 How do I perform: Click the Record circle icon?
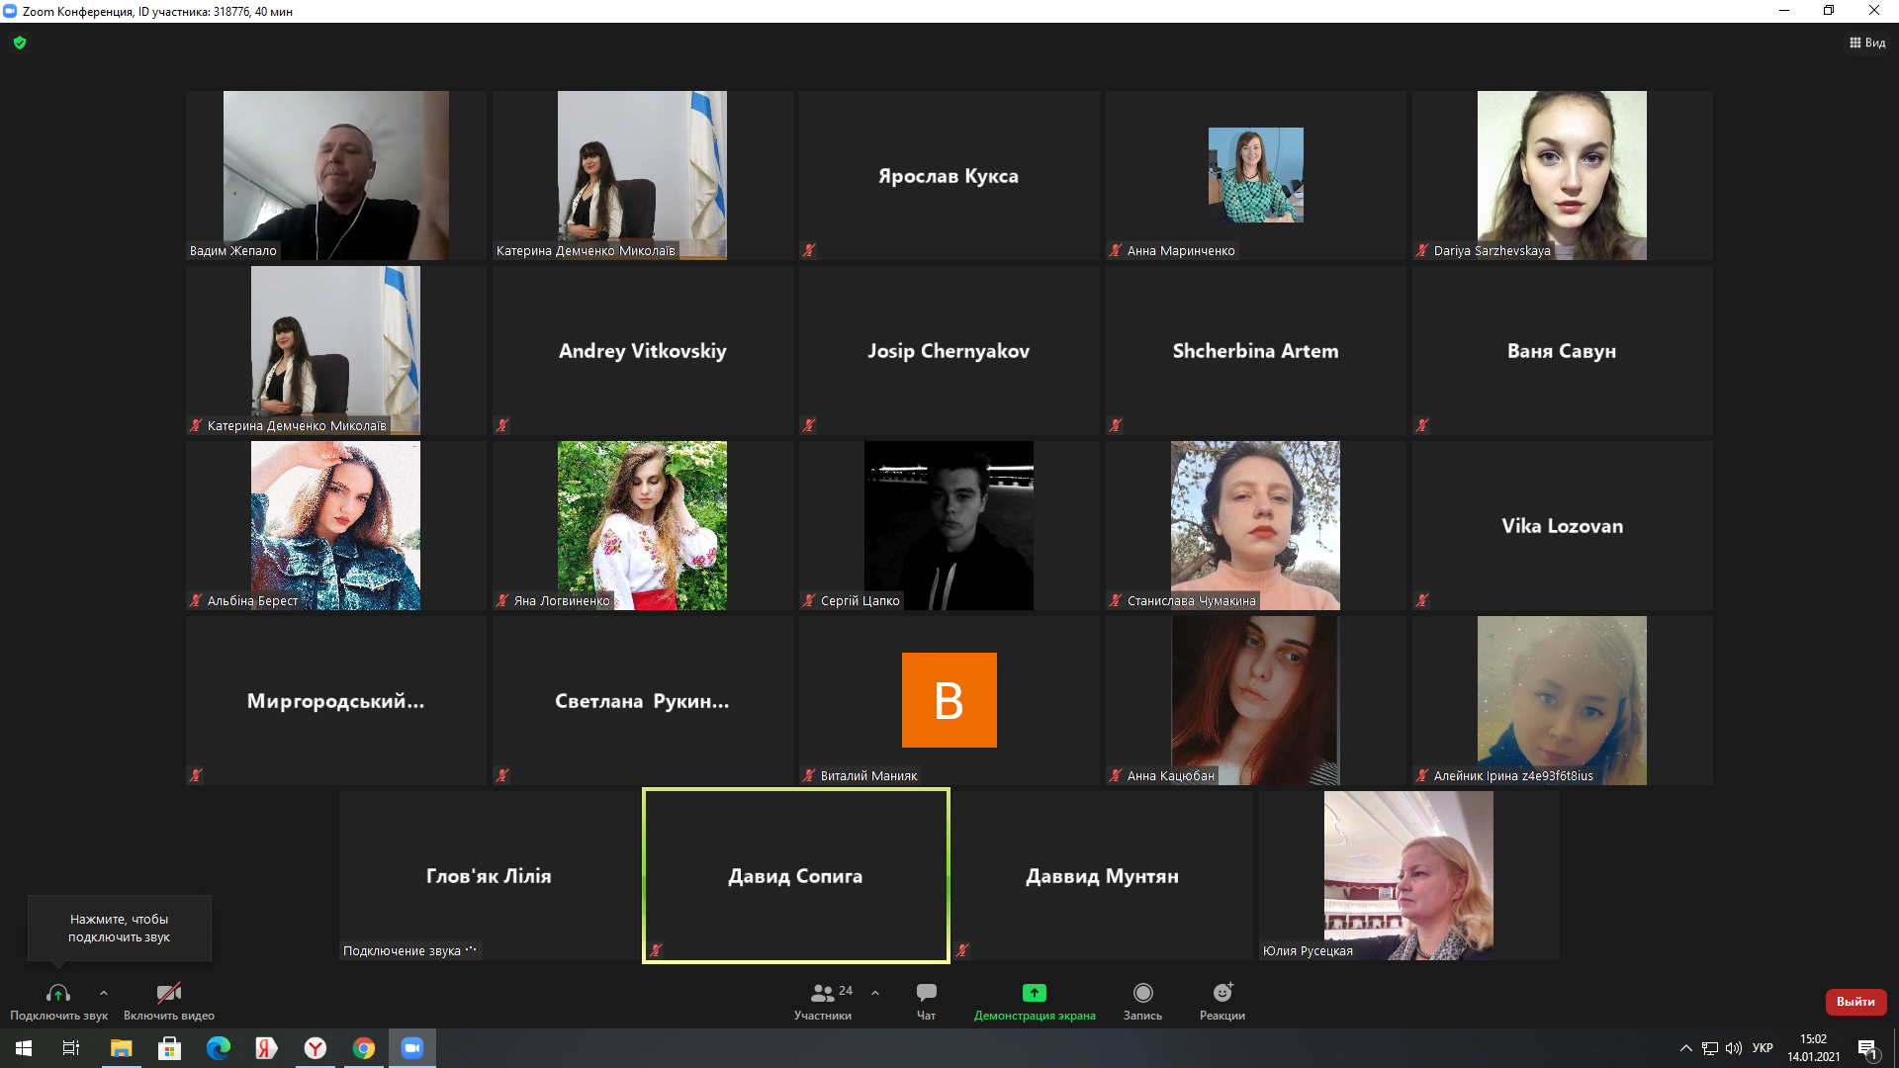pyautogui.click(x=1142, y=993)
